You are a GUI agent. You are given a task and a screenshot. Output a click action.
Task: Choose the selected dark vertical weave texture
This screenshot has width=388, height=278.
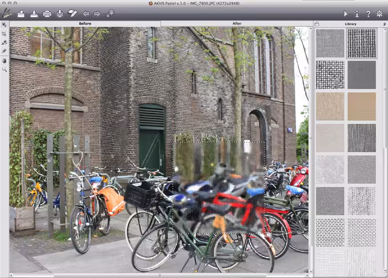(362, 43)
